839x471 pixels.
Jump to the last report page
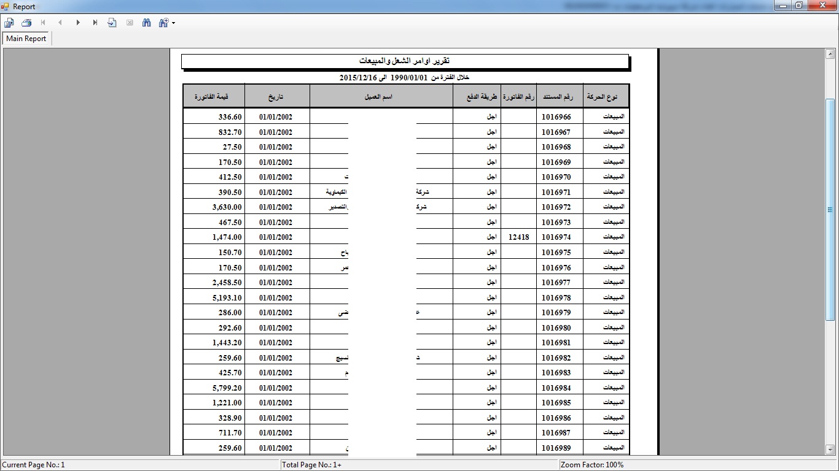click(x=95, y=23)
